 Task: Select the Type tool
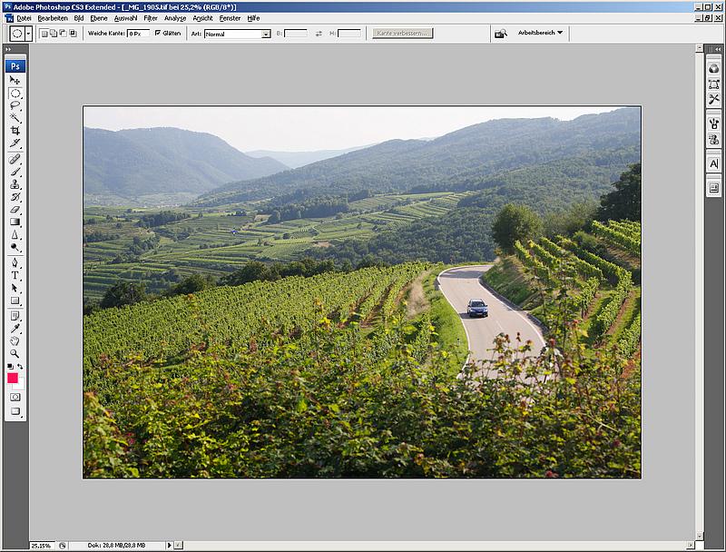[15, 275]
